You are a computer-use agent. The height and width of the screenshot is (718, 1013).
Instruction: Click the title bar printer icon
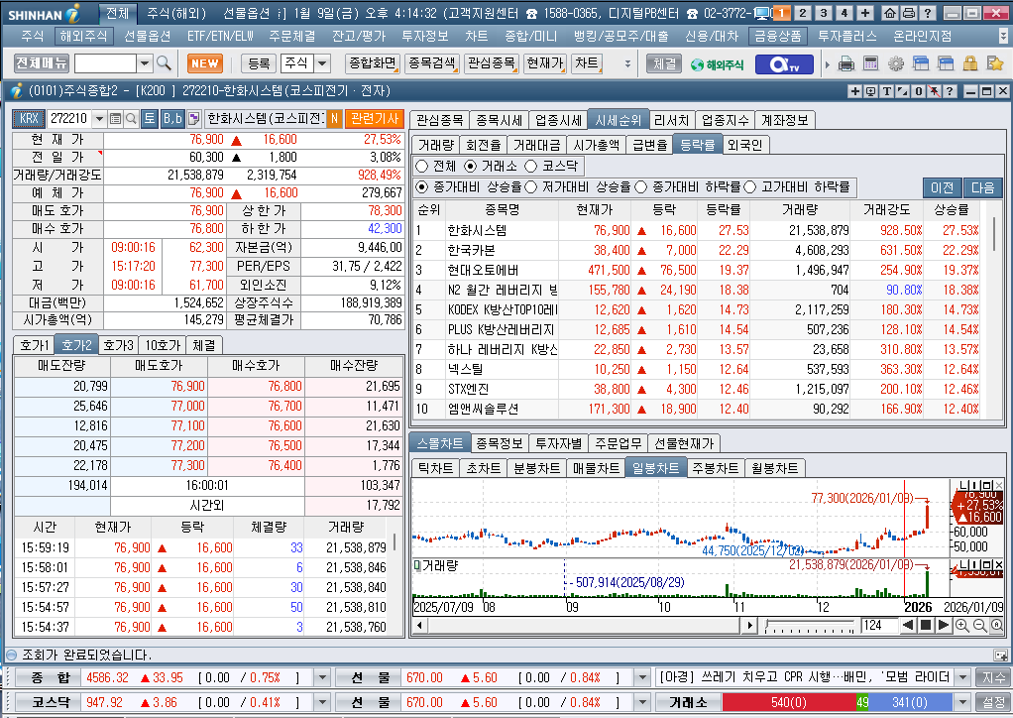908,13
